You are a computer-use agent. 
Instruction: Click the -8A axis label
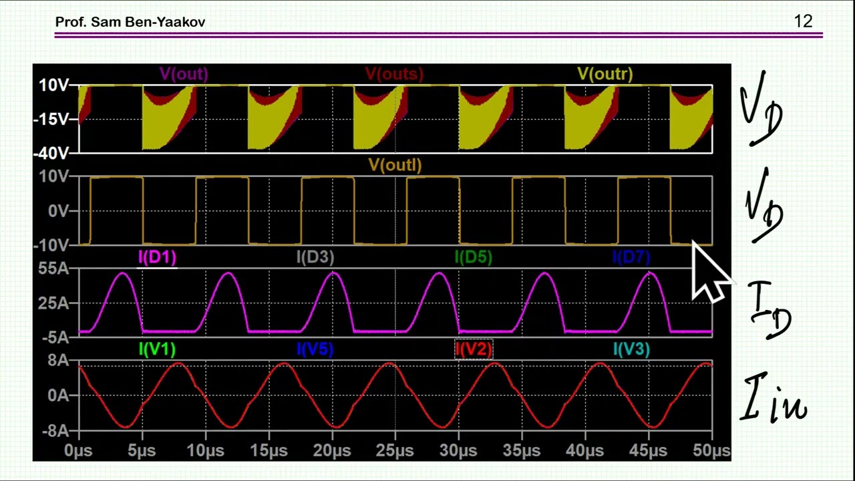[x=55, y=431]
